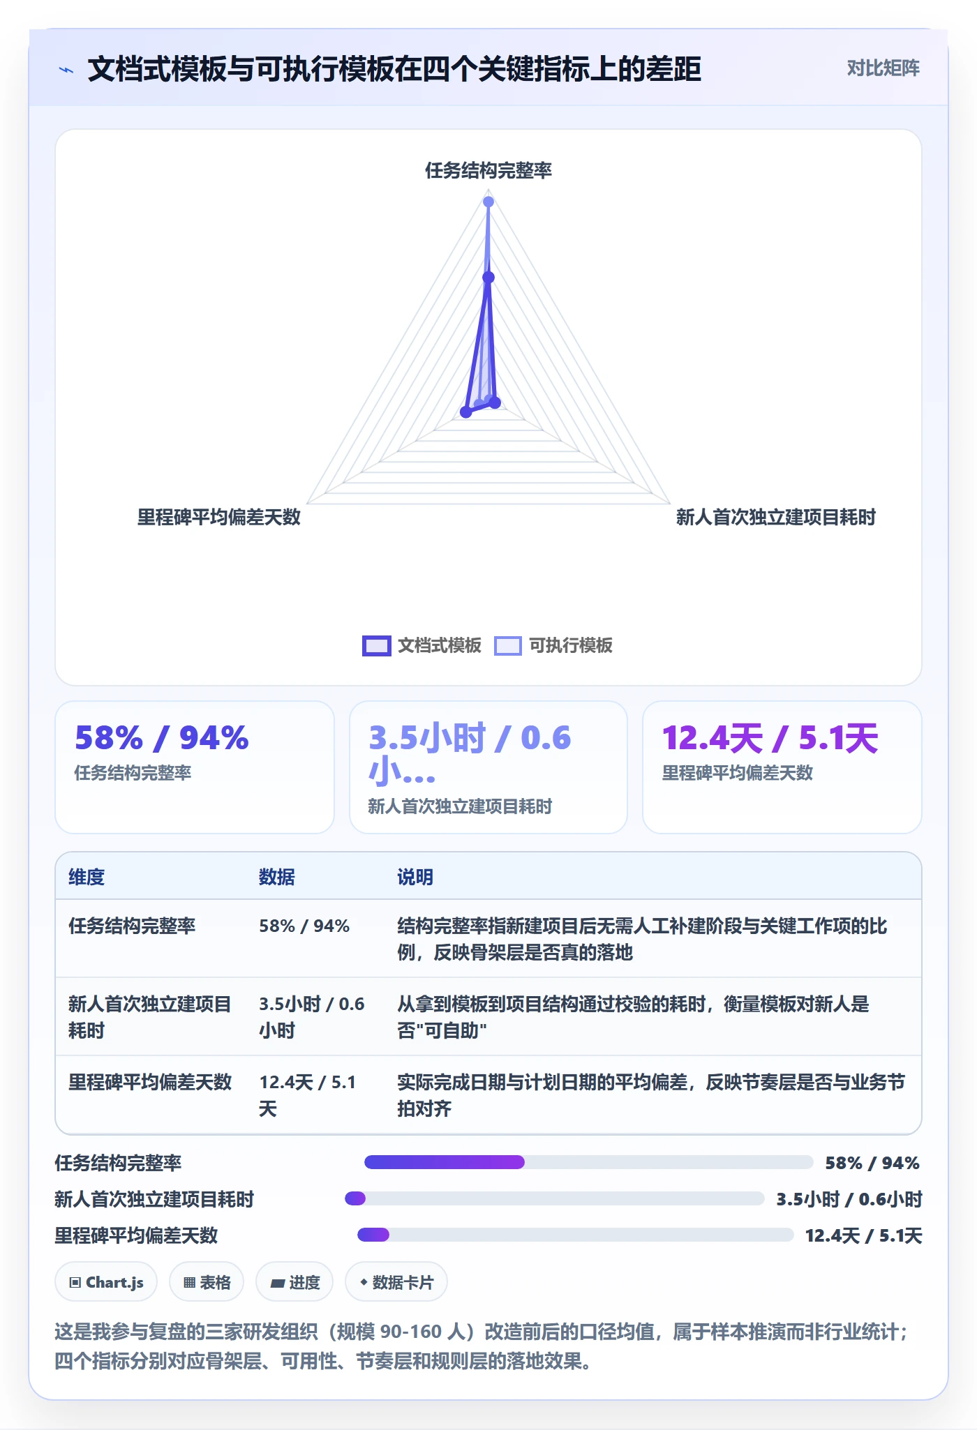The image size is (977, 1430).
Task: Click the 任务结构完整率 progress bar
Action: (588, 1162)
